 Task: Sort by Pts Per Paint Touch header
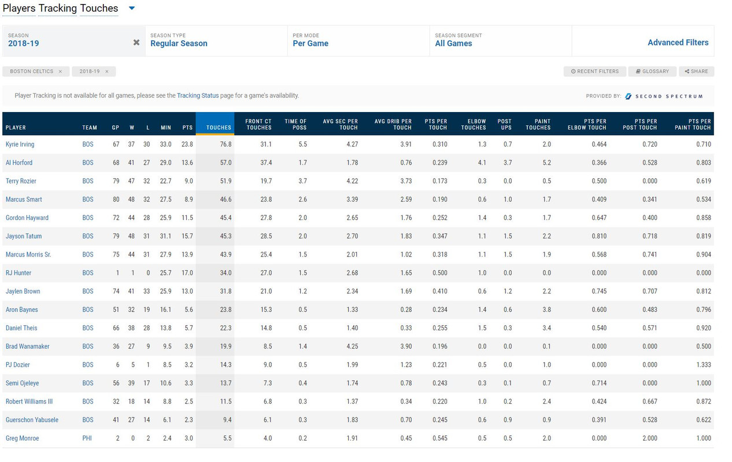point(693,124)
